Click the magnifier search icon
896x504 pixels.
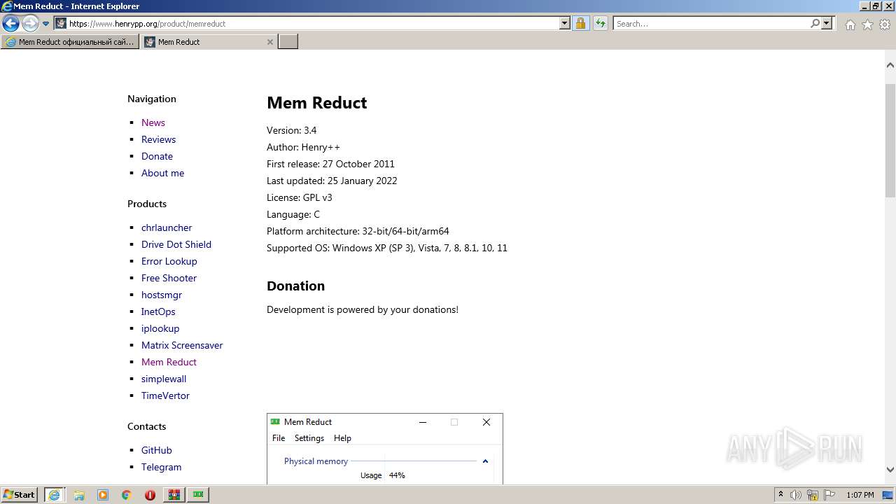click(x=815, y=24)
